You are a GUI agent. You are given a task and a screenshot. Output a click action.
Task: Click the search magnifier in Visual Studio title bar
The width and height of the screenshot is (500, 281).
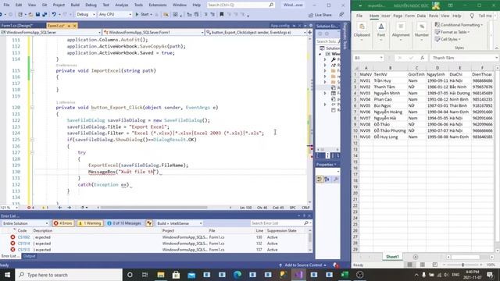coord(271,5)
